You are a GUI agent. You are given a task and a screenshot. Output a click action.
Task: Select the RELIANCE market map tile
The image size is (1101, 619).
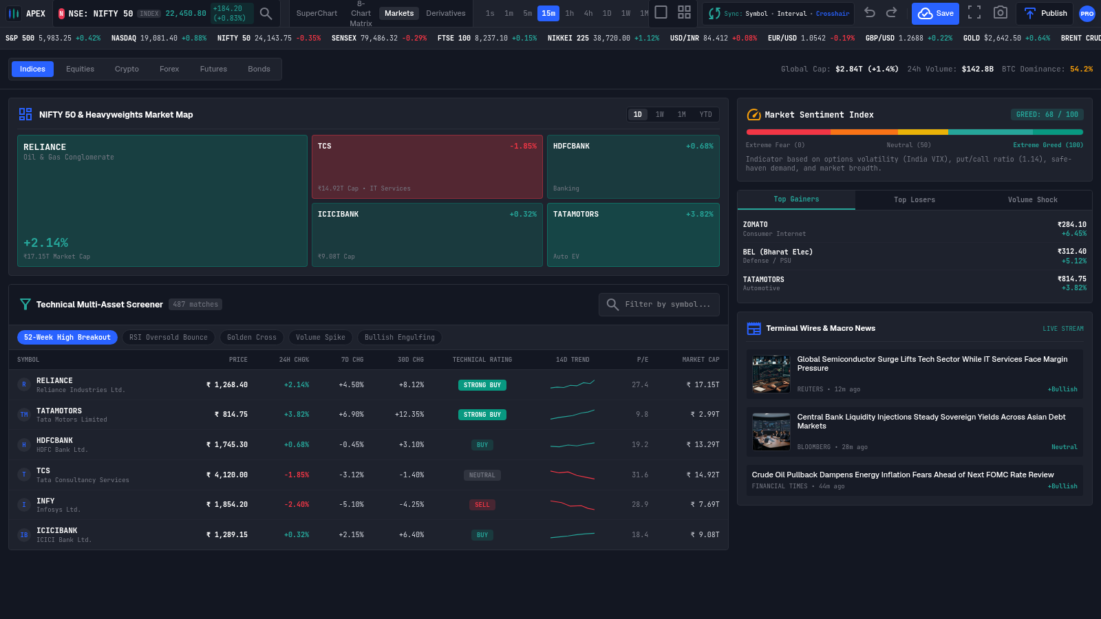tap(162, 201)
